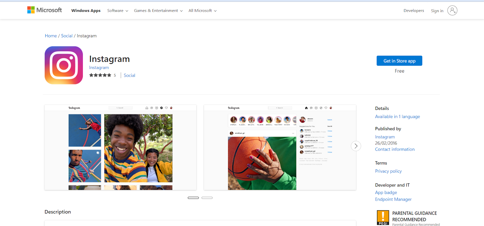Open App badge link
The width and height of the screenshot is (484, 226).
[x=386, y=193]
